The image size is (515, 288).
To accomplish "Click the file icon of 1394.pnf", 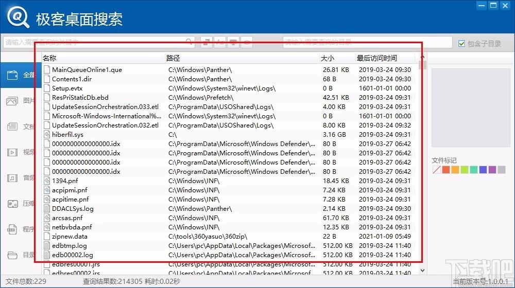I will click(x=47, y=181).
